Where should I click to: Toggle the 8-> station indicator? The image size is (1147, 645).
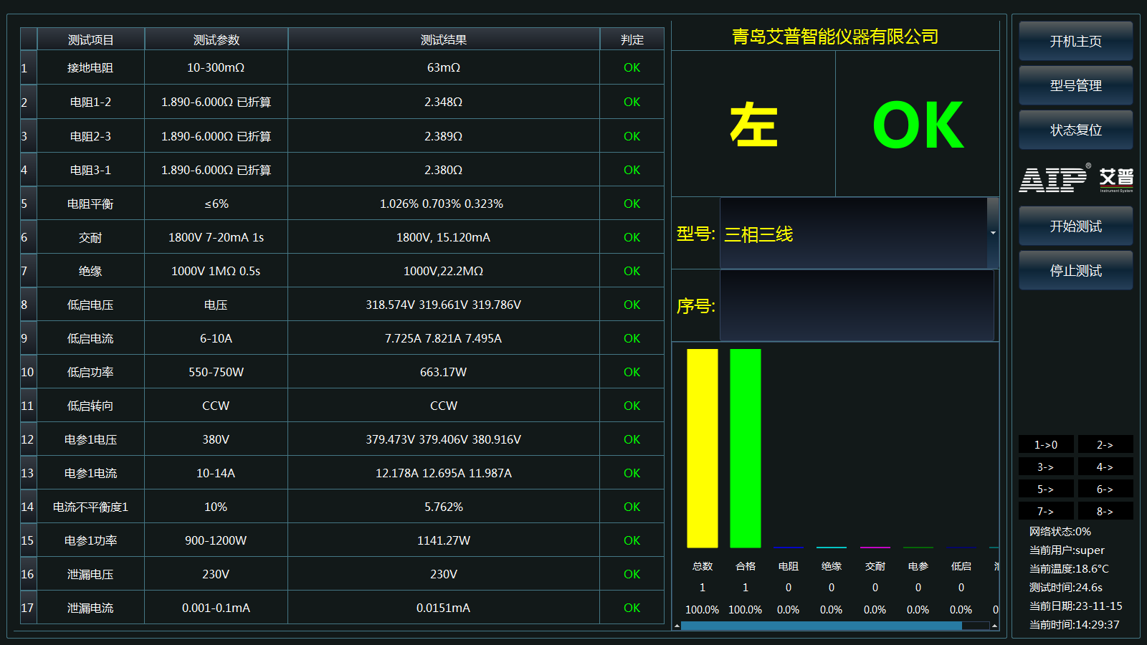click(1105, 511)
